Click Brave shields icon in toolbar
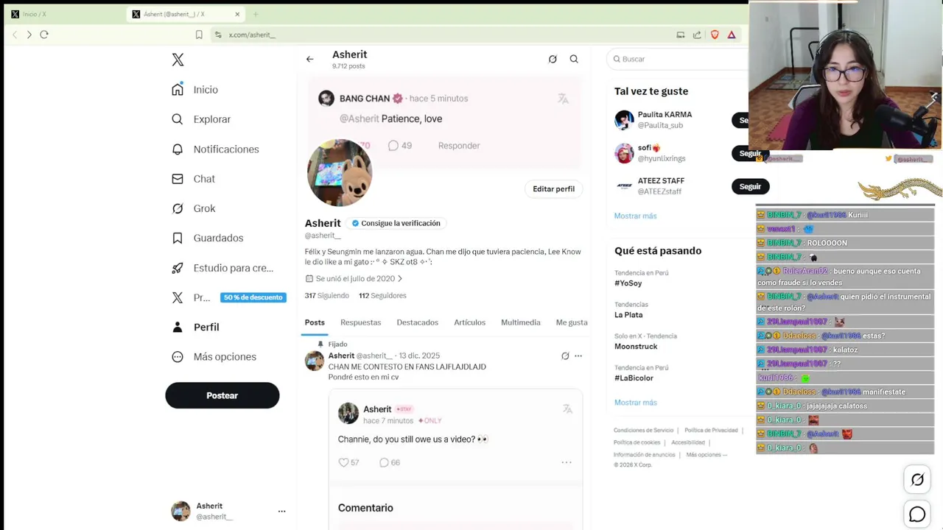943x530 pixels. (x=715, y=35)
